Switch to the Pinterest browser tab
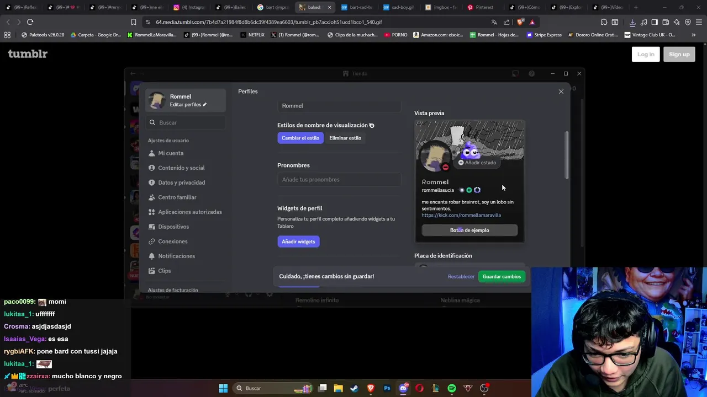The image size is (707, 397). pyautogui.click(x=481, y=7)
